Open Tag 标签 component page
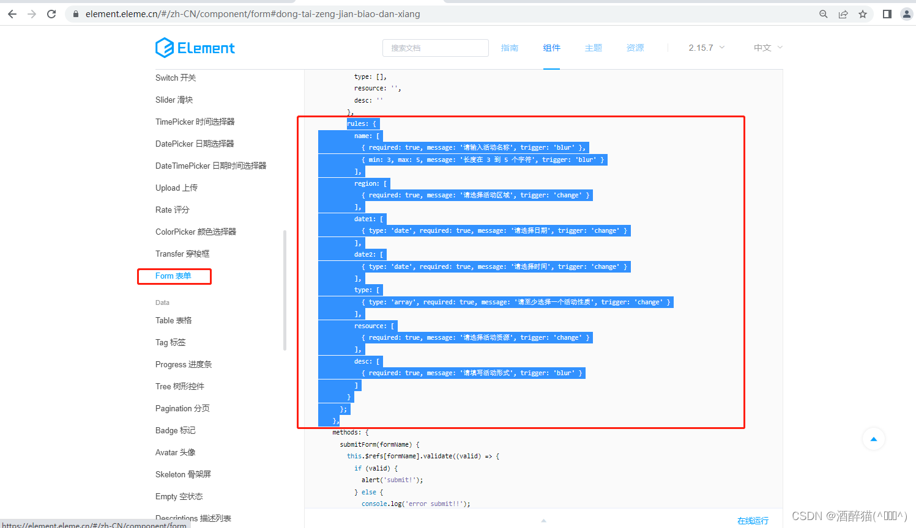Screen dimensions: 916x528 point(171,342)
